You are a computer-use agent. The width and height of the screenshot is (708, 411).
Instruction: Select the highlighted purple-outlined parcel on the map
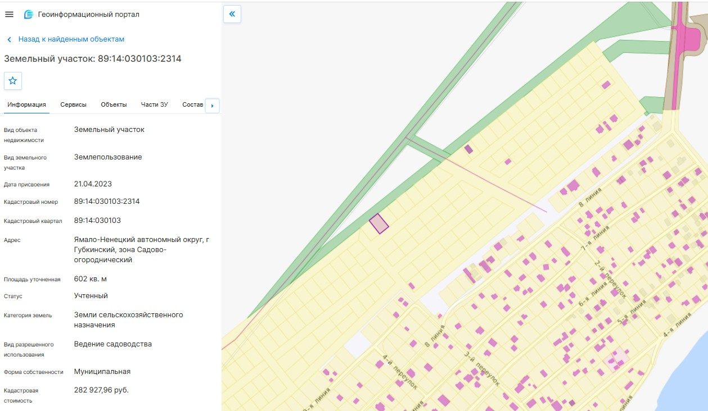coord(379,223)
